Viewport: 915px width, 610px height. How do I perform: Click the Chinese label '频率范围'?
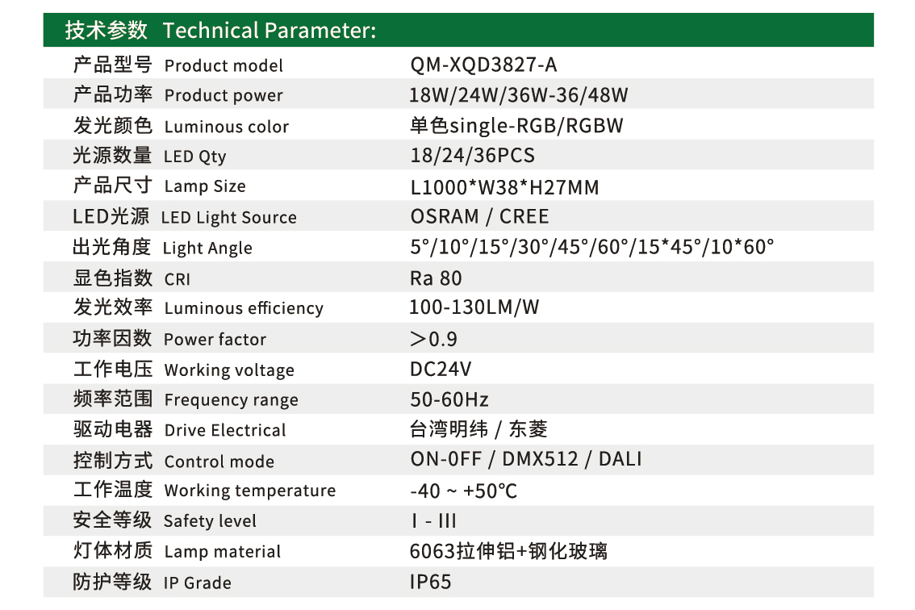pyautogui.click(x=113, y=399)
